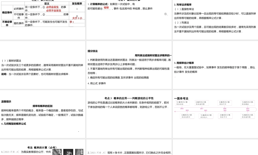Expand the "提分技巧" tips box
Viewport: 258px width, 155px height.
(93, 51)
